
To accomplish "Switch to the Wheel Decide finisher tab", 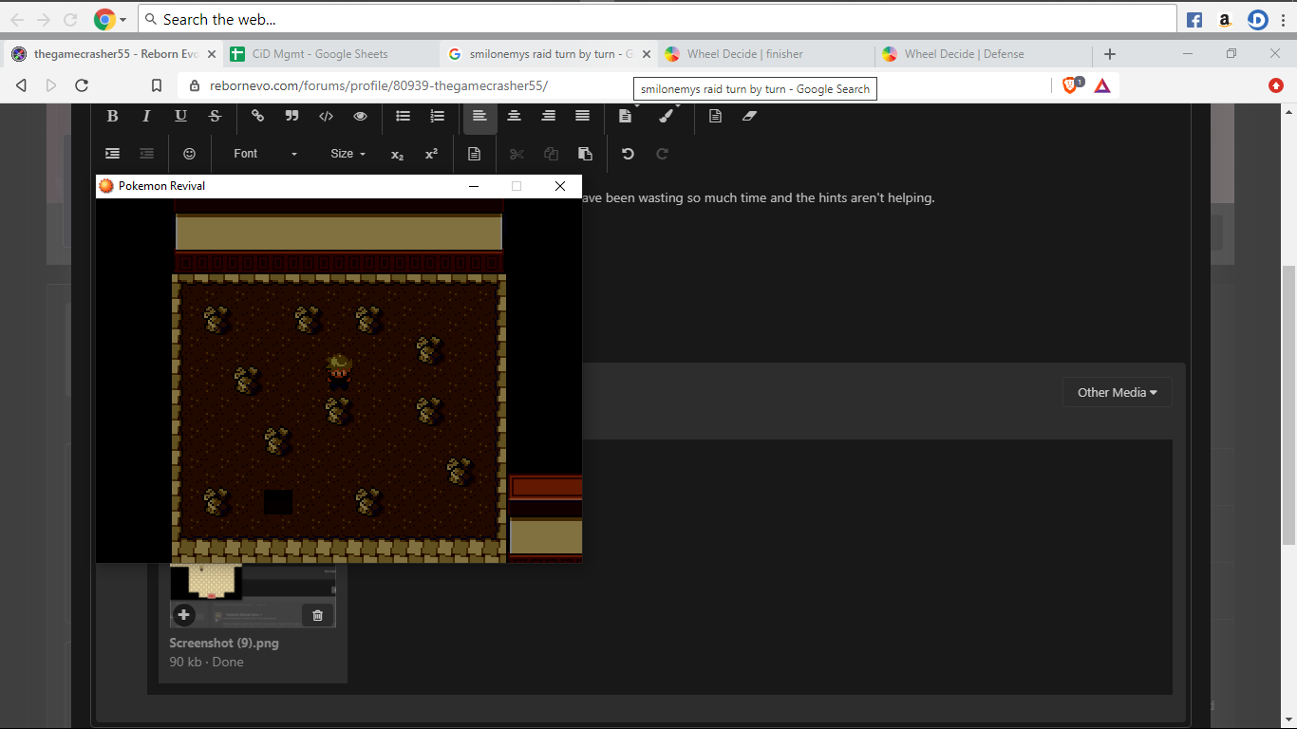I will (744, 54).
